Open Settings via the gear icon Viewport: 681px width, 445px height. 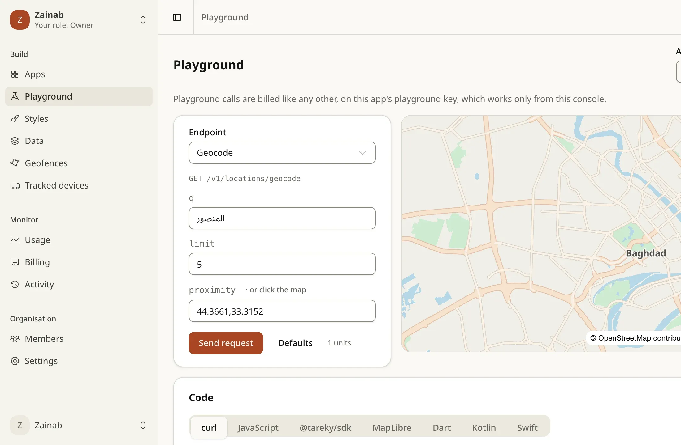pyautogui.click(x=15, y=361)
